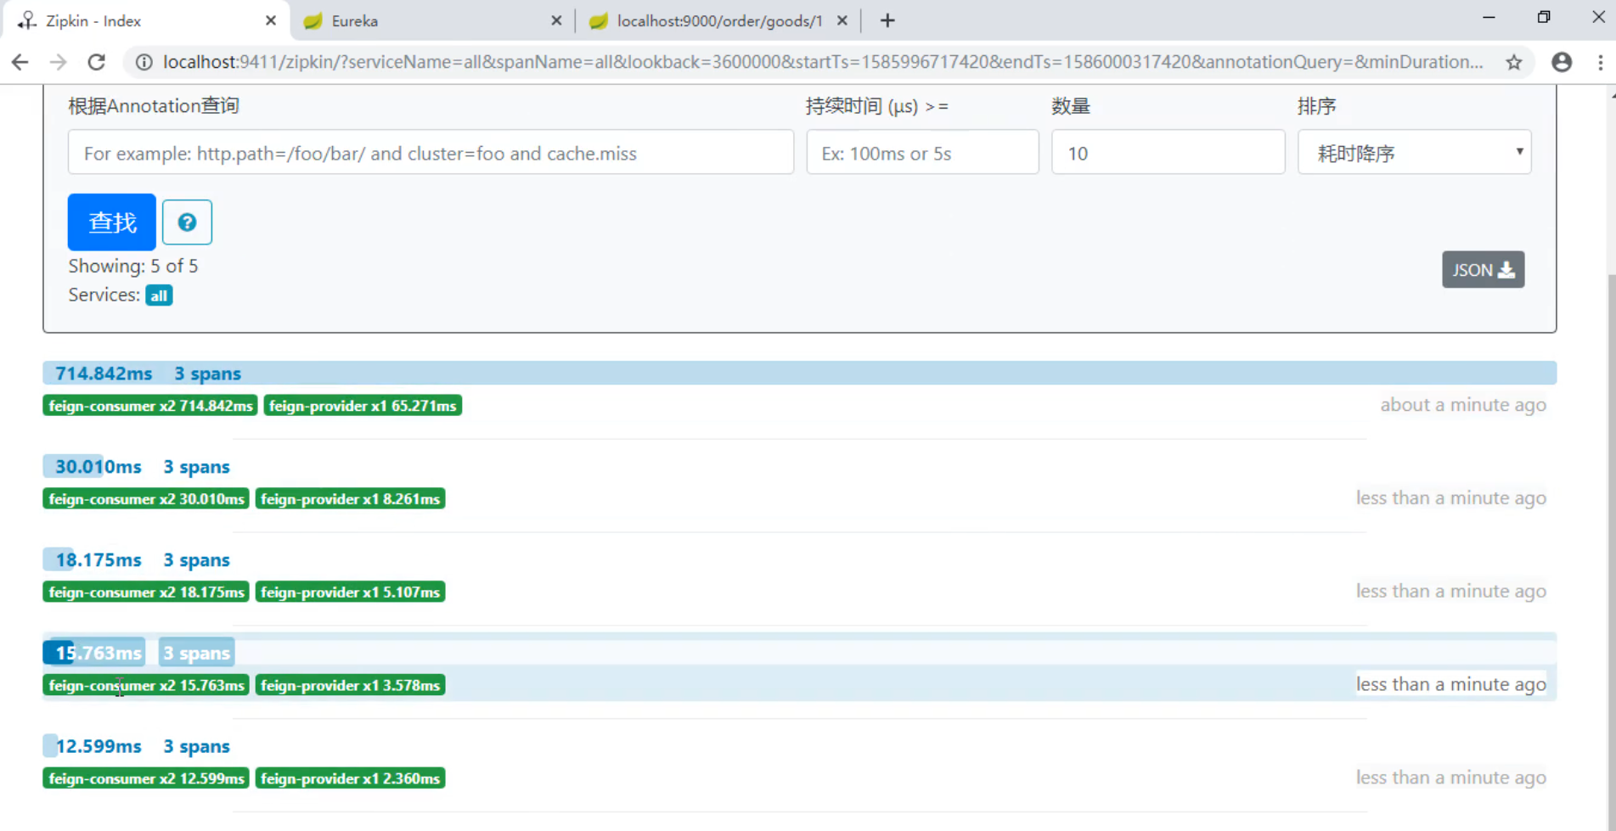
Task: Download traces with the JSON button
Action: point(1483,270)
